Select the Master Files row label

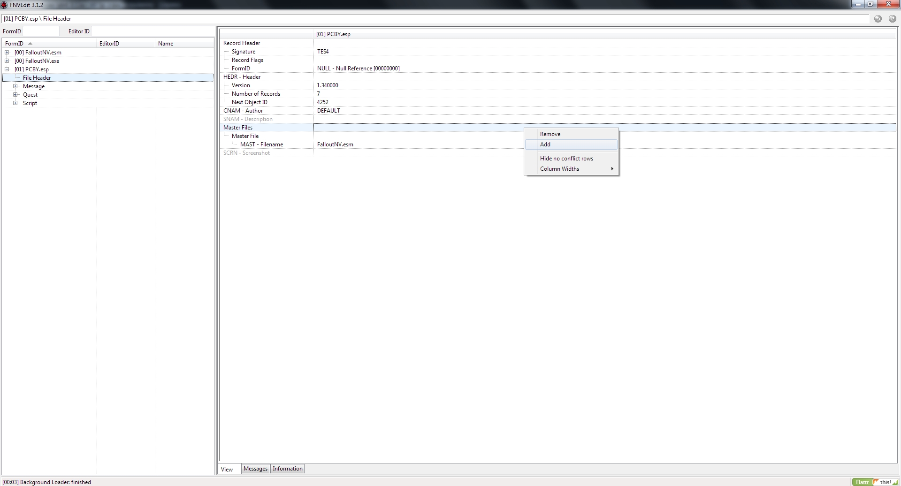pos(237,128)
